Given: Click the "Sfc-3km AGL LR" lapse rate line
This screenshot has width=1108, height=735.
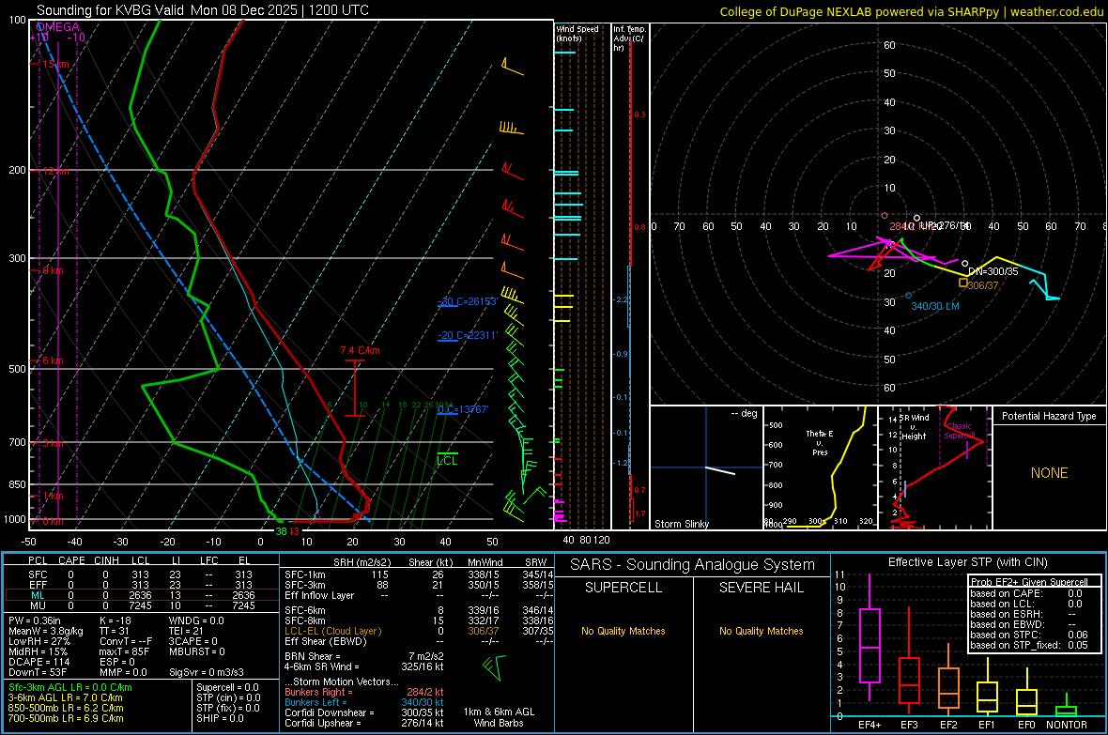Looking at the screenshot, I should 70,687.
